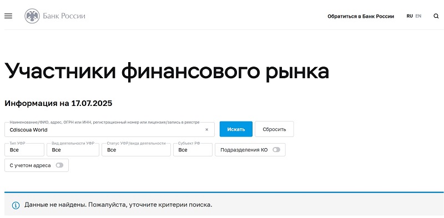The width and height of the screenshot is (444, 218).
Task: Toggle Подразделения КО switch
Action: [x=276, y=150]
